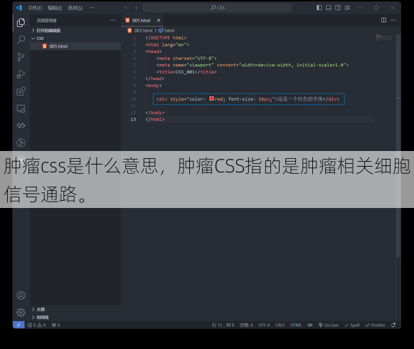Image resolution: width=414 pixels, height=349 pixels.
Task: Click the round icon below the code icon in activity bar
Action: pyautogui.click(x=21, y=142)
